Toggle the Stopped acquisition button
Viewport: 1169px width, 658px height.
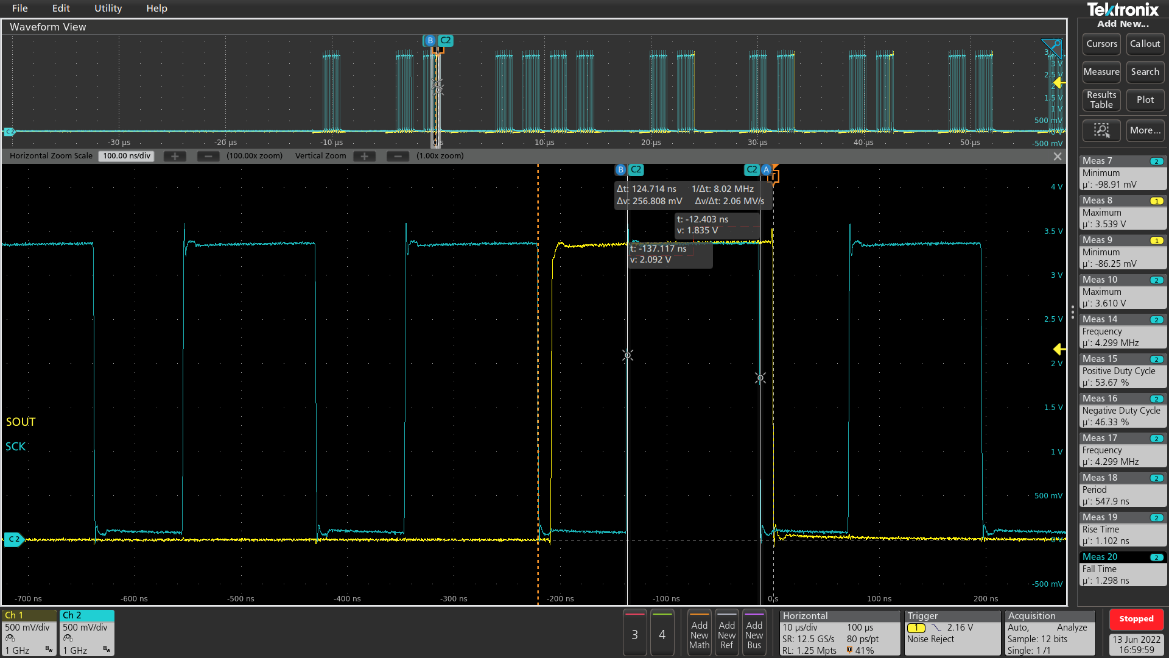pyautogui.click(x=1136, y=619)
